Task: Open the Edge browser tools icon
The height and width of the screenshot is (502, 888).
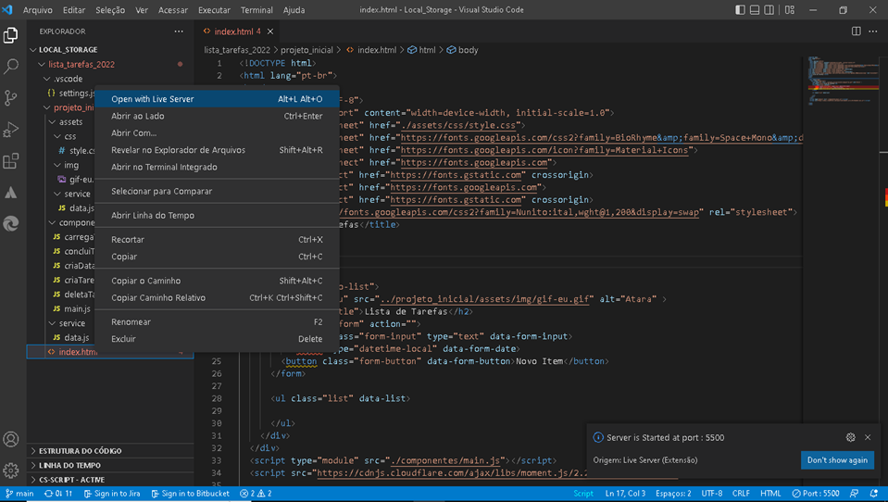Action: tap(11, 224)
